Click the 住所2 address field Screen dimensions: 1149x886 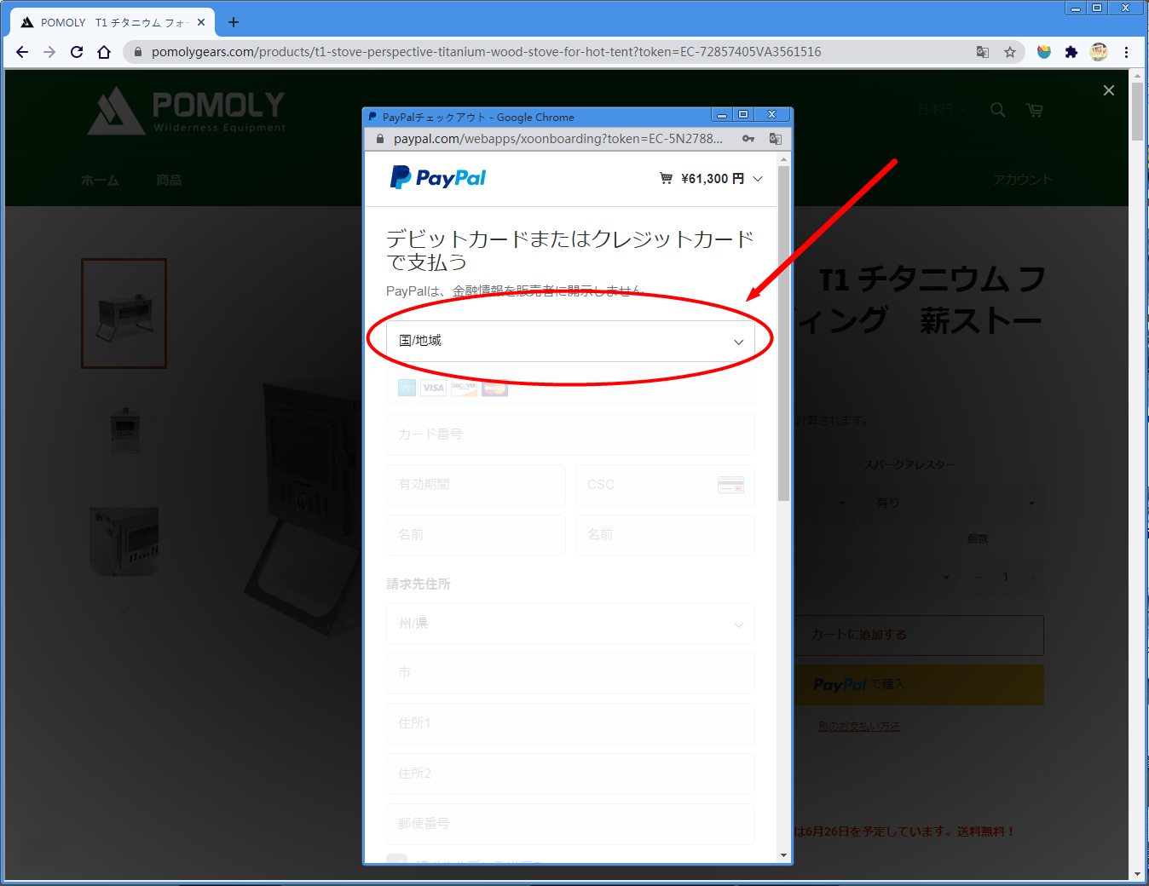570,774
